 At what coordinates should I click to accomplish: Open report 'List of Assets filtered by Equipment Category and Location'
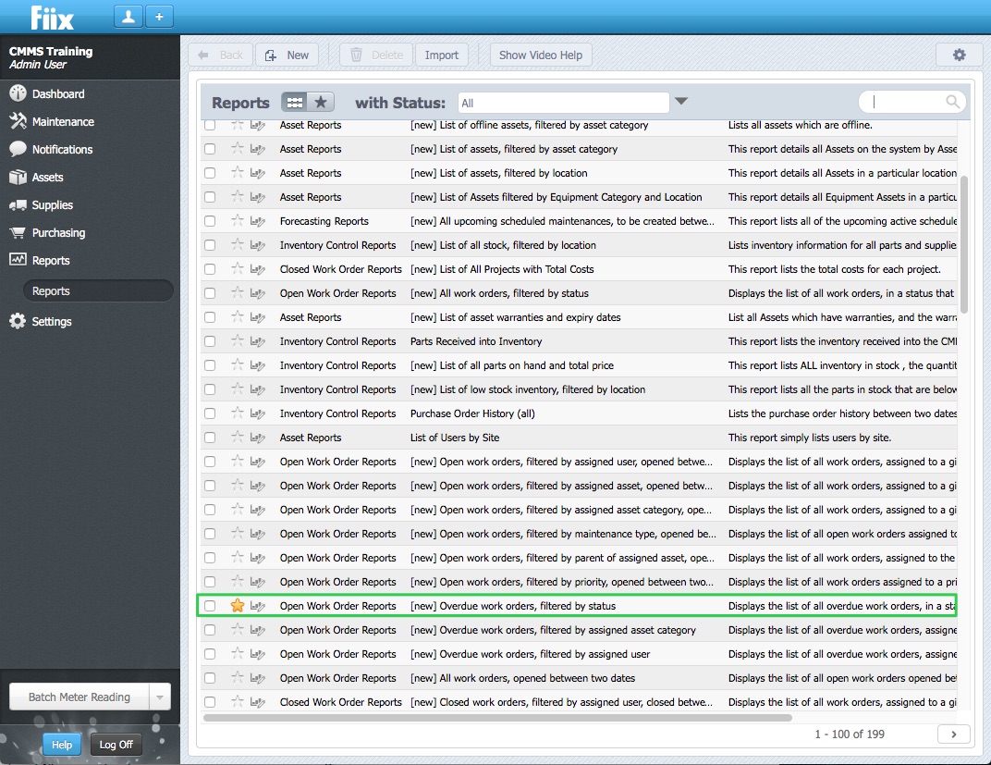[x=557, y=197]
